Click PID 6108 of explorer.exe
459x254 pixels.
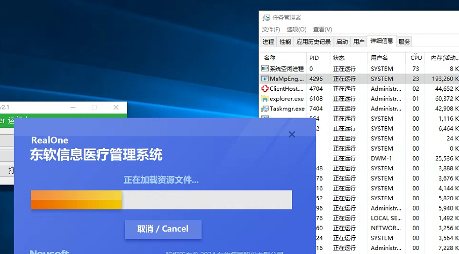316,99
